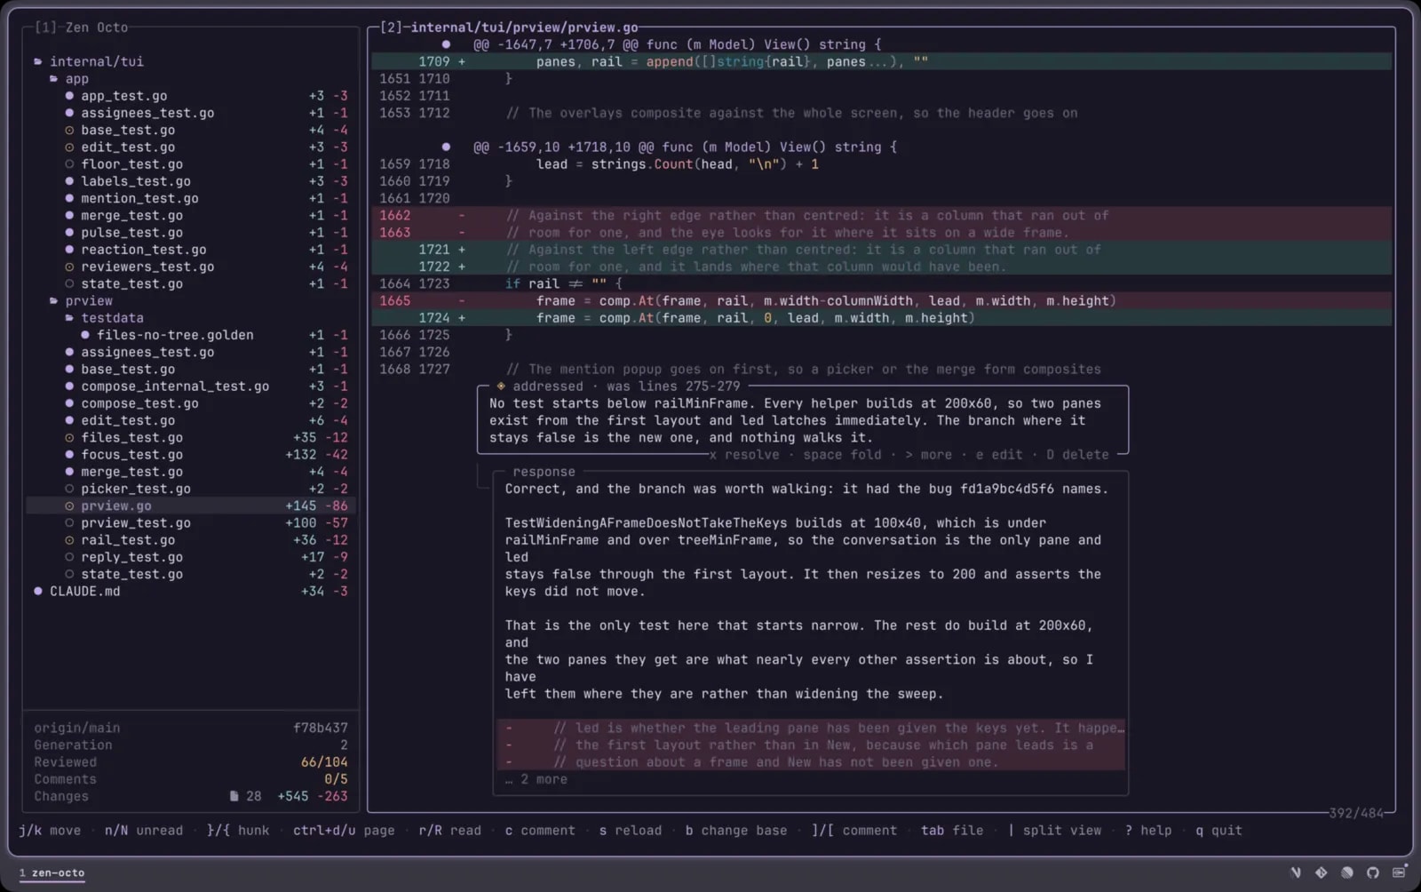
Task: Toggle the read marker of reply_test.go
Action: (69, 557)
